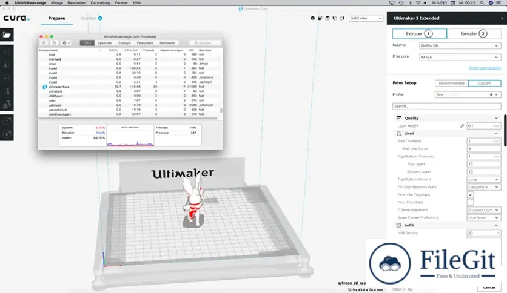Enable Print Thin Walls checkbox
507x293 pixels.
click(470, 202)
